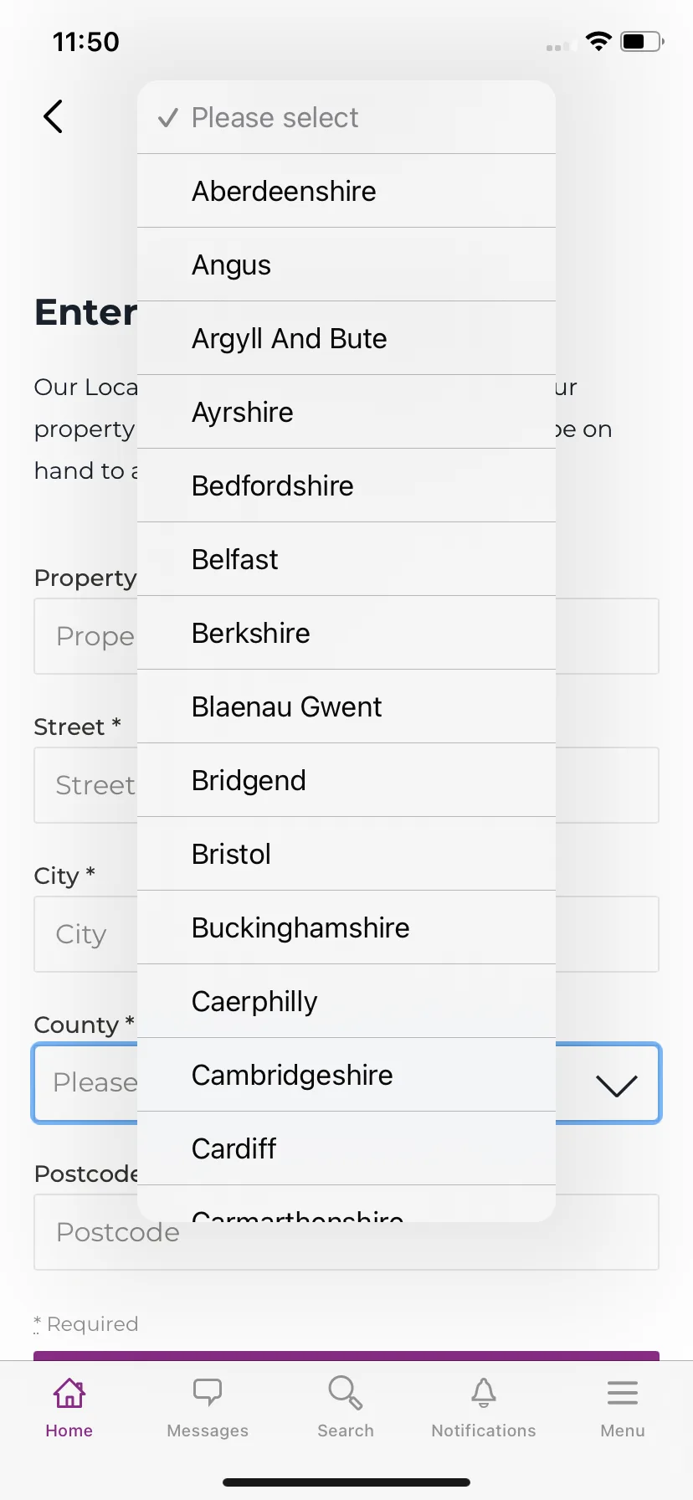
Task: Select Blaenau Gwent county
Action: click(x=346, y=706)
